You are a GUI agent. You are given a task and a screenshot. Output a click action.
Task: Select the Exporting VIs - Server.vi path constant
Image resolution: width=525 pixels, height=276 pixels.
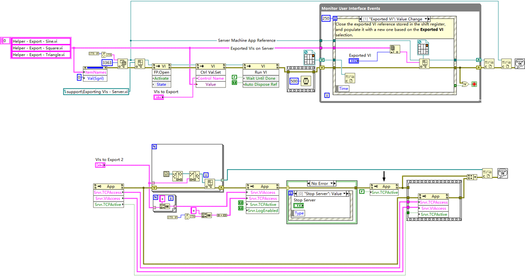click(x=96, y=92)
